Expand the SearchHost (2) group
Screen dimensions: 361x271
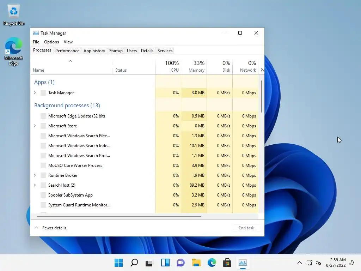pyautogui.click(x=35, y=185)
